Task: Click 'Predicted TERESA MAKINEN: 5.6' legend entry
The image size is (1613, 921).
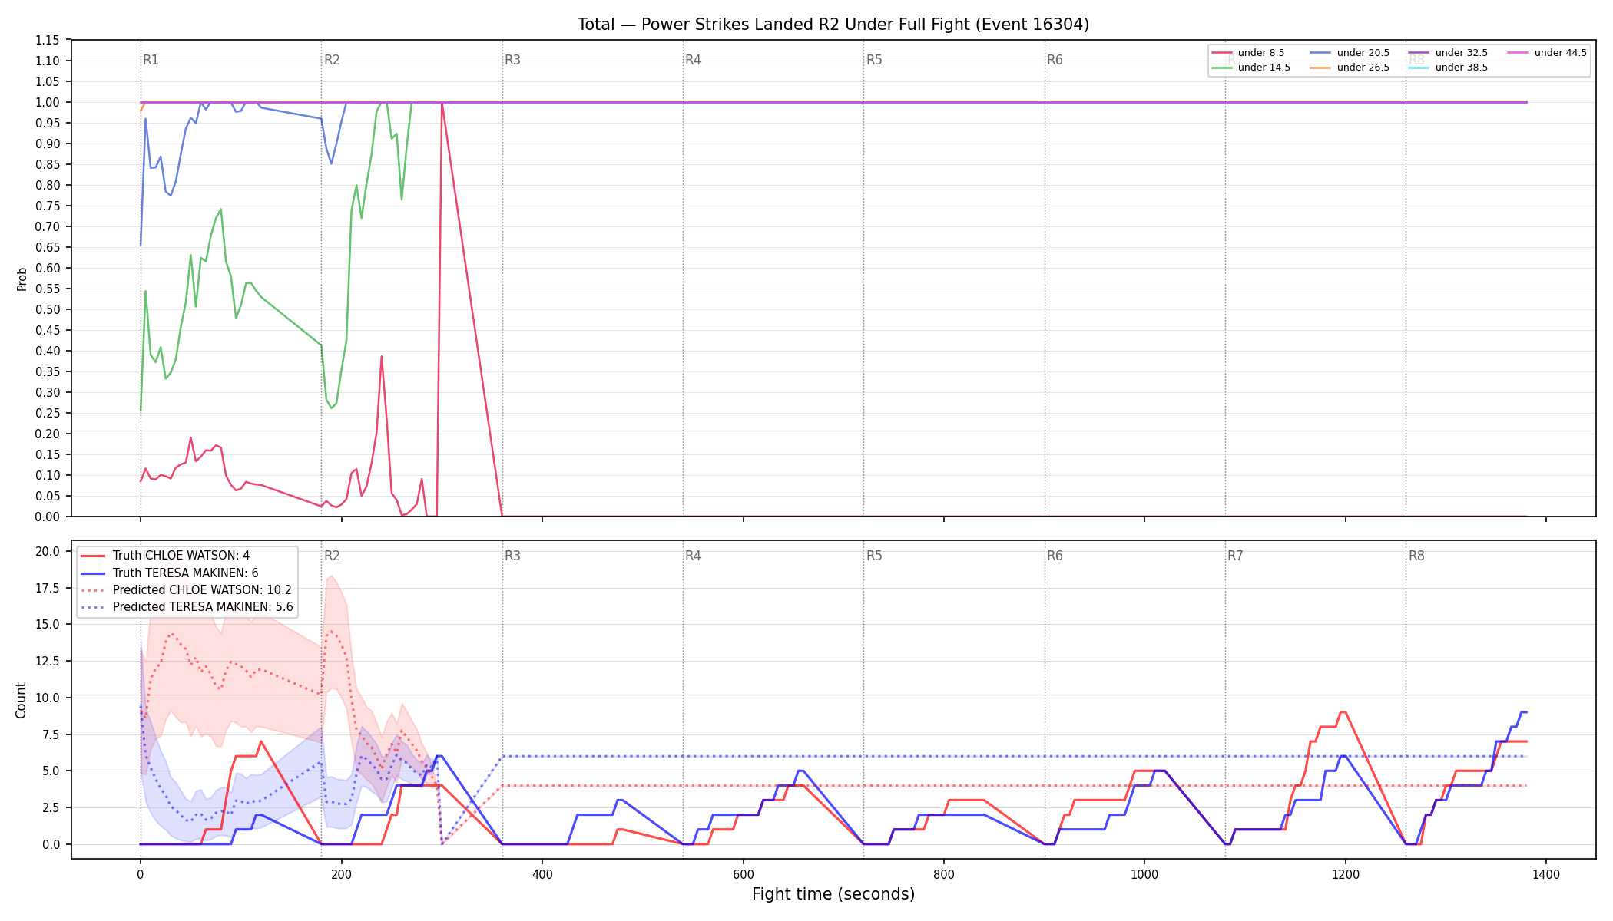Action: (203, 607)
